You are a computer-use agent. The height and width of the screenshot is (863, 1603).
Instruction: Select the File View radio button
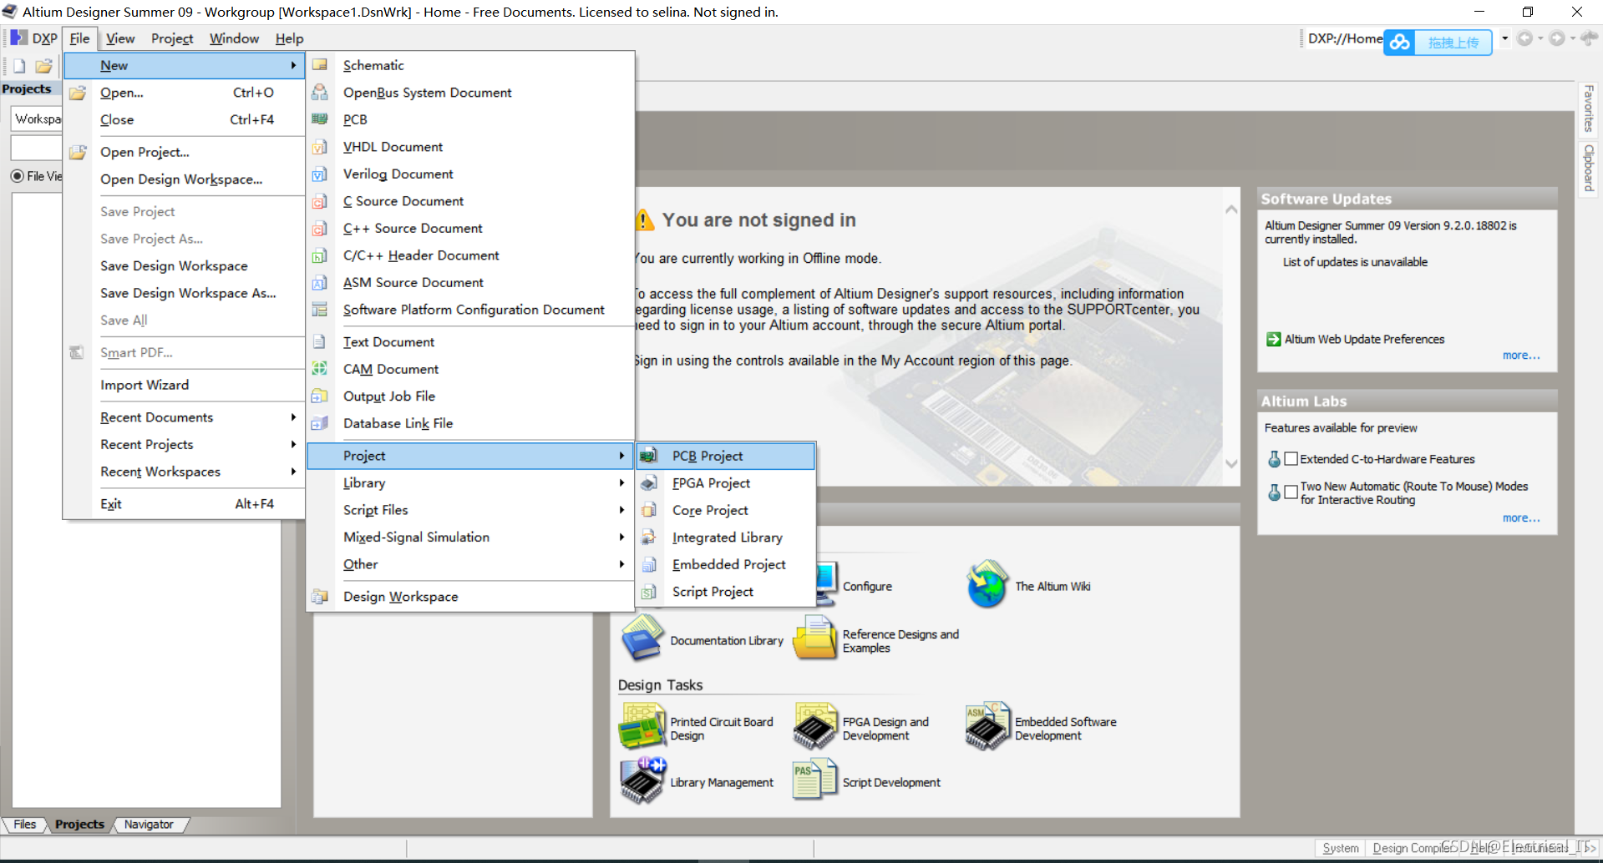pos(17,176)
